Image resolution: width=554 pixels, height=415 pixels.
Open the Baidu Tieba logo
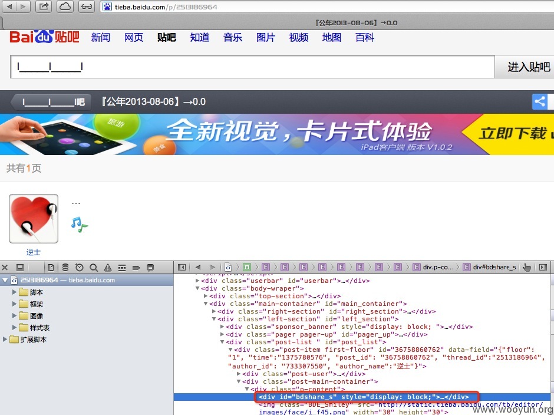pos(45,37)
